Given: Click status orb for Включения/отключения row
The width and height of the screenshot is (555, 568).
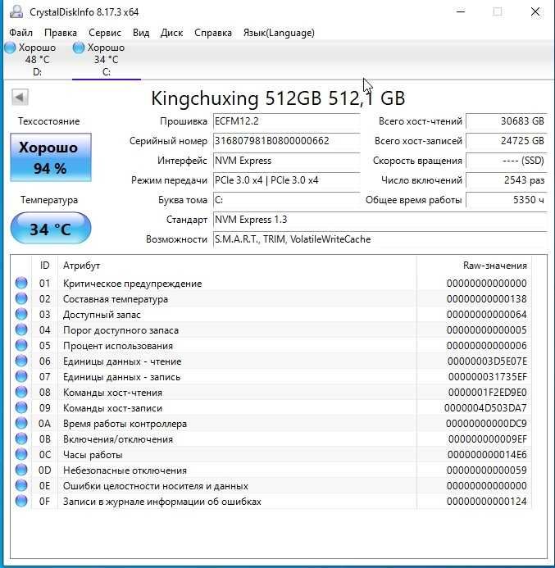Looking at the screenshot, I should pyautogui.click(x=21, y=438).
